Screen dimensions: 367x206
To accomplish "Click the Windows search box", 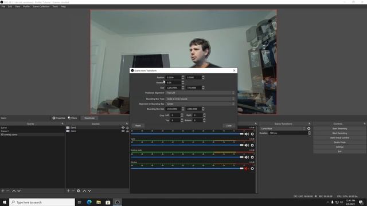I will [x=42, y=202].
